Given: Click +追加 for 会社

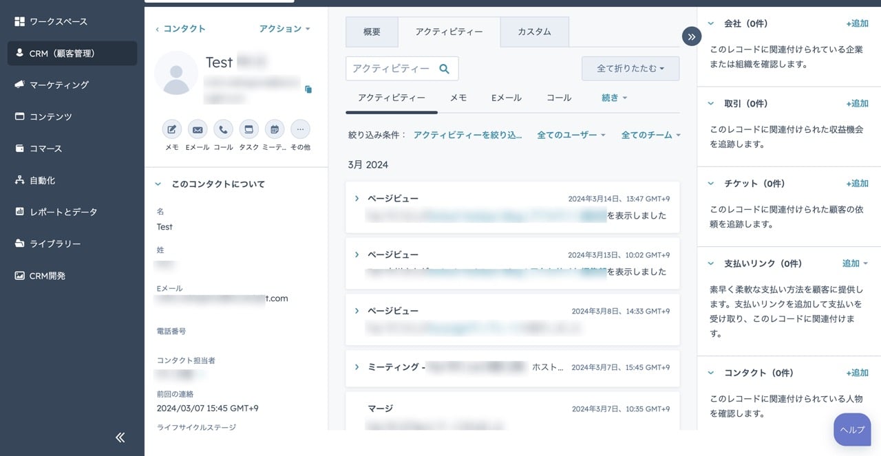Looking at the screenshot, I should pyautogui.click(x=858, y=23).
